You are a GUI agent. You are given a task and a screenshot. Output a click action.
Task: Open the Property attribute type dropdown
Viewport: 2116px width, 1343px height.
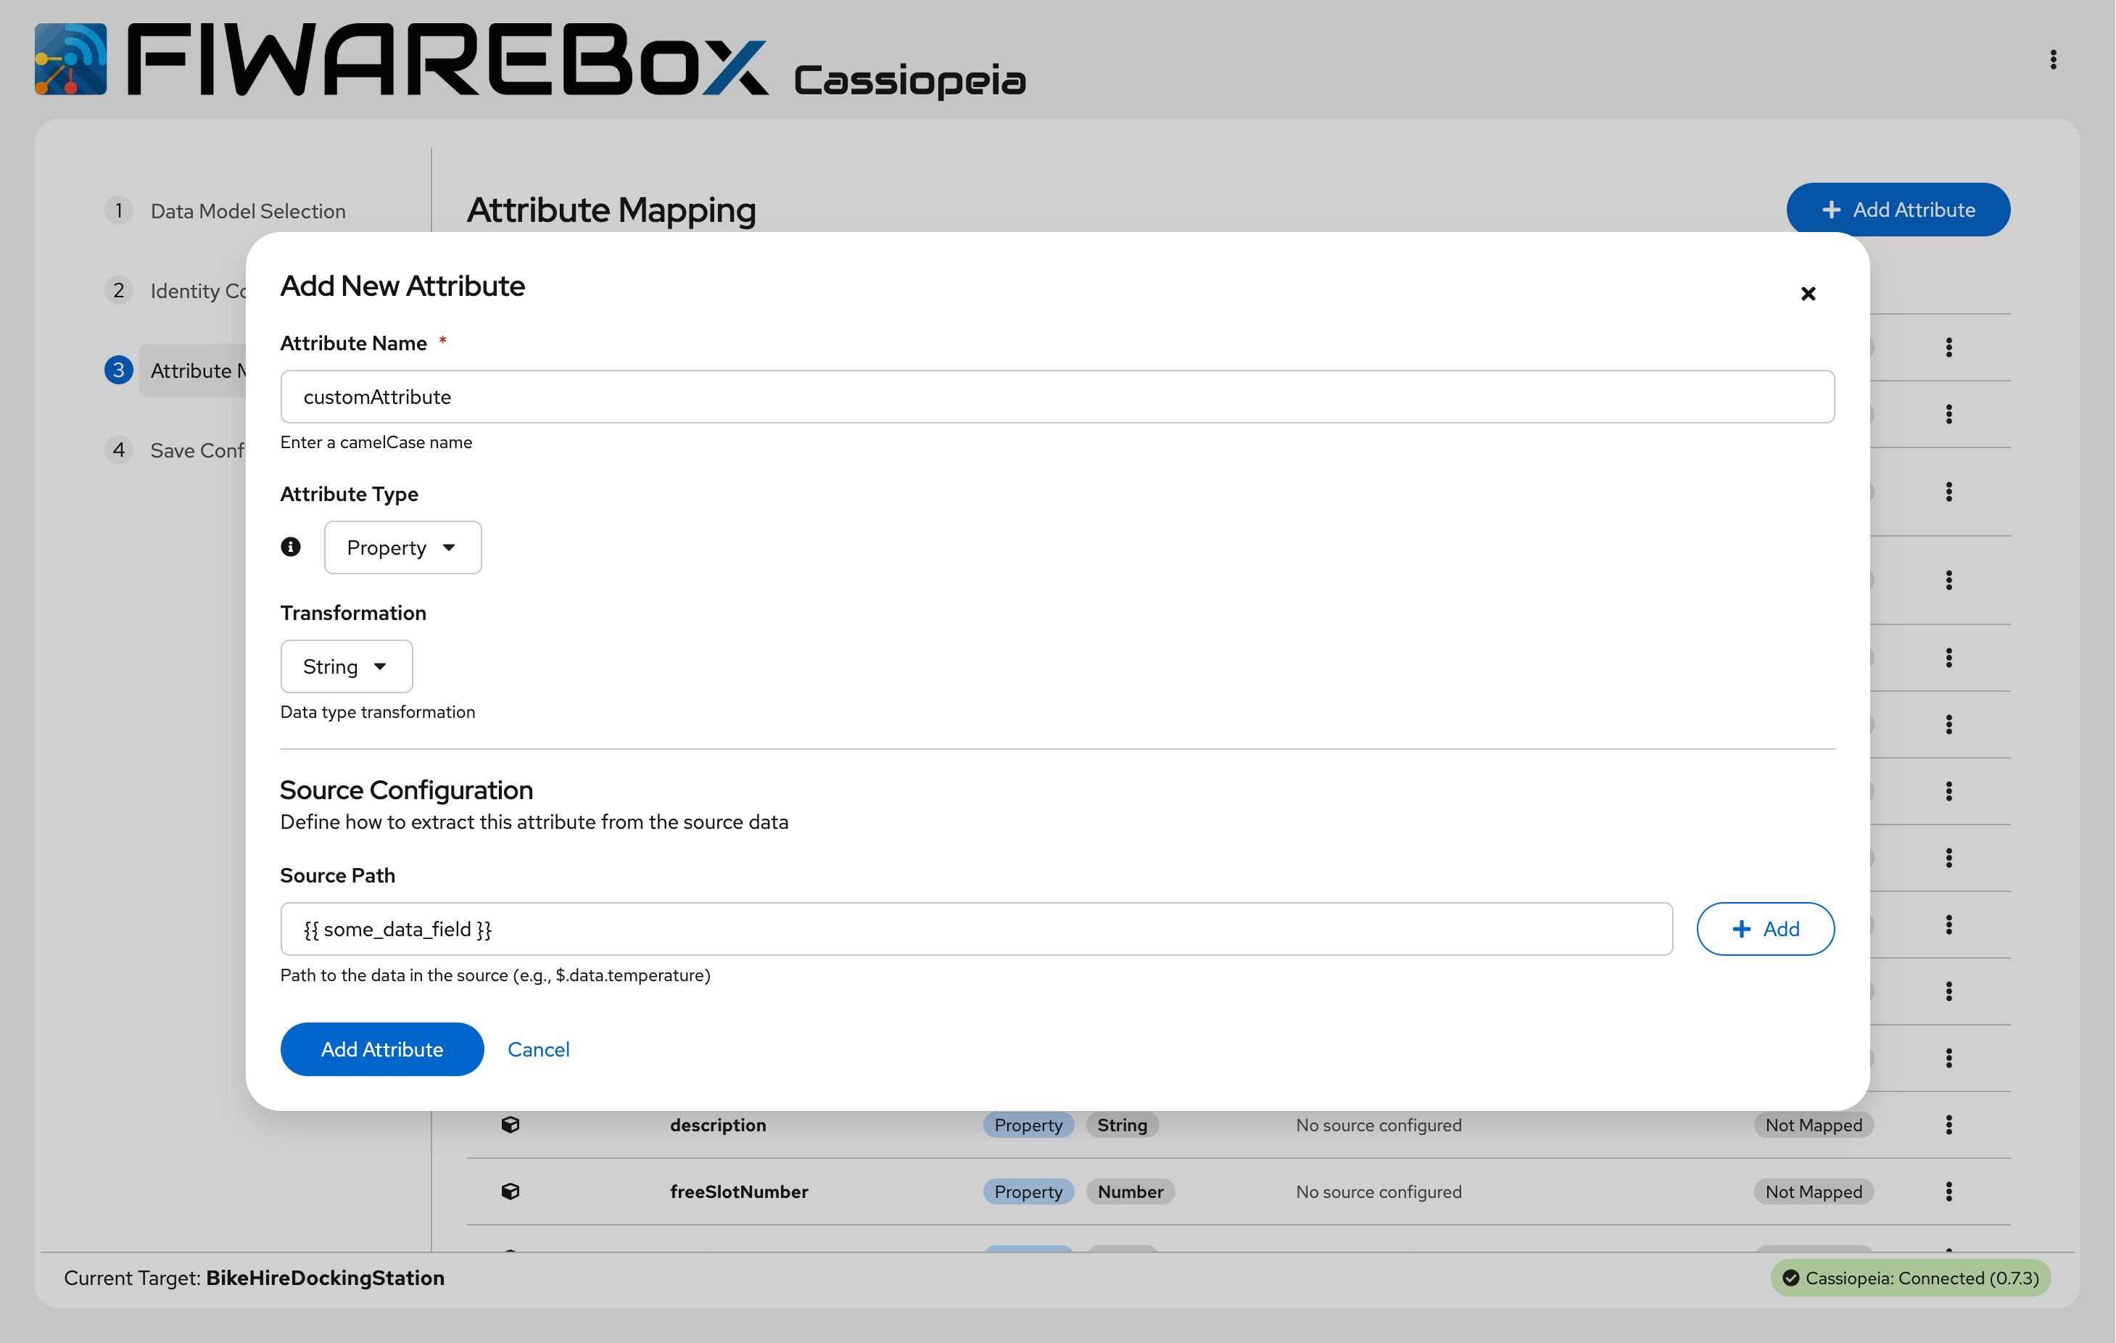pyautogui.click(x=402, y=547)
